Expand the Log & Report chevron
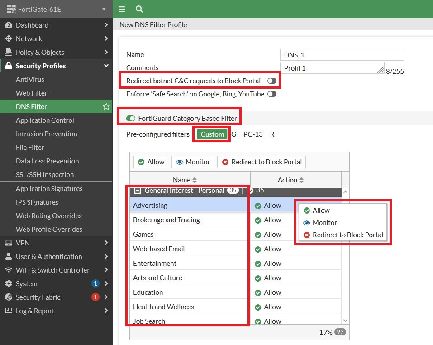433x345 pixels. click(x=106, y=311)
